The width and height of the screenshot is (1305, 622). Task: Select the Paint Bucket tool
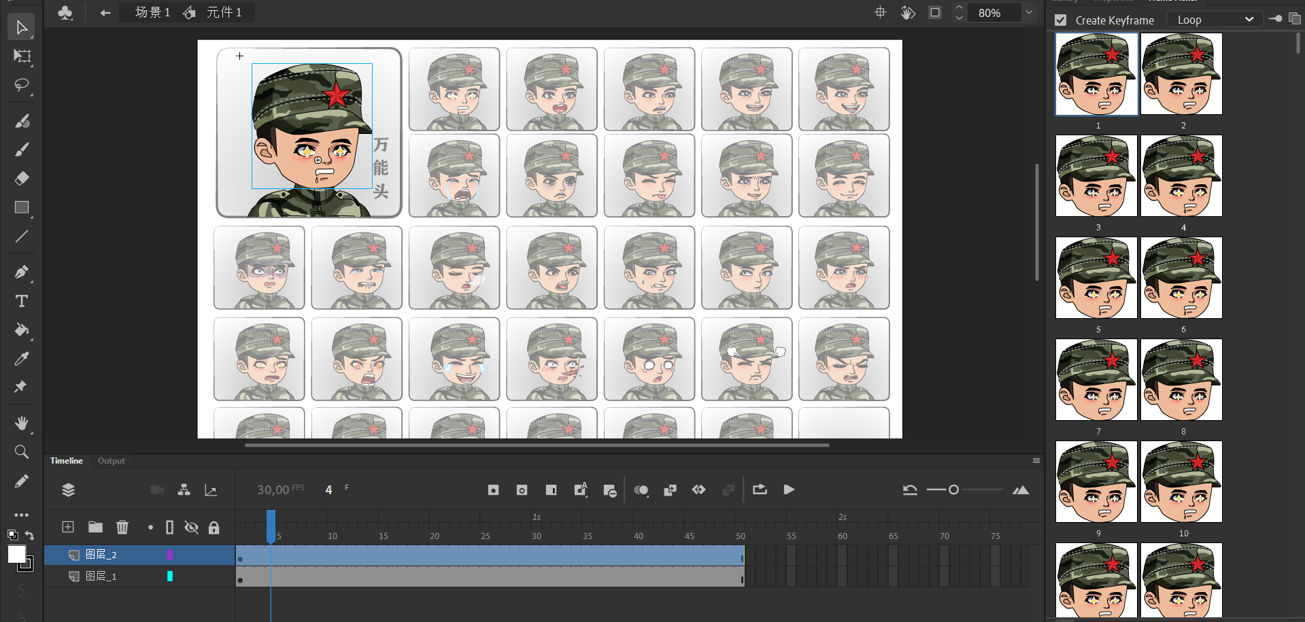(22, 330)
